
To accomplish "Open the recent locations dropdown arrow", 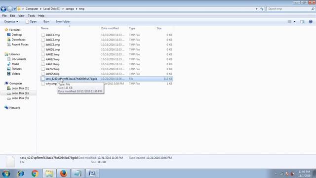I will (x=14, y=9).
